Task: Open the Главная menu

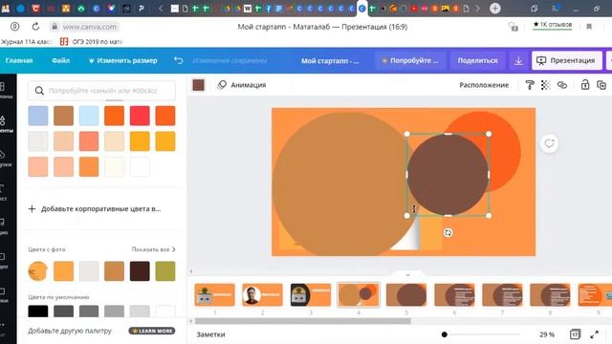Action: 19,60
